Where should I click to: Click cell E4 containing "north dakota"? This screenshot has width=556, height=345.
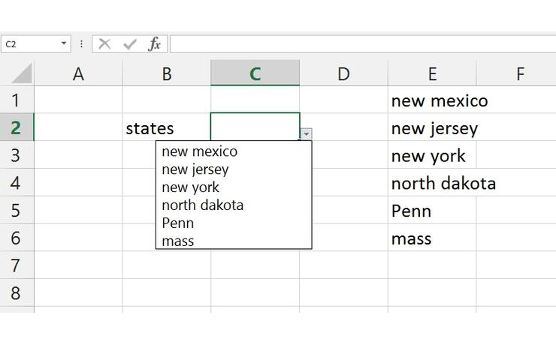432,183
